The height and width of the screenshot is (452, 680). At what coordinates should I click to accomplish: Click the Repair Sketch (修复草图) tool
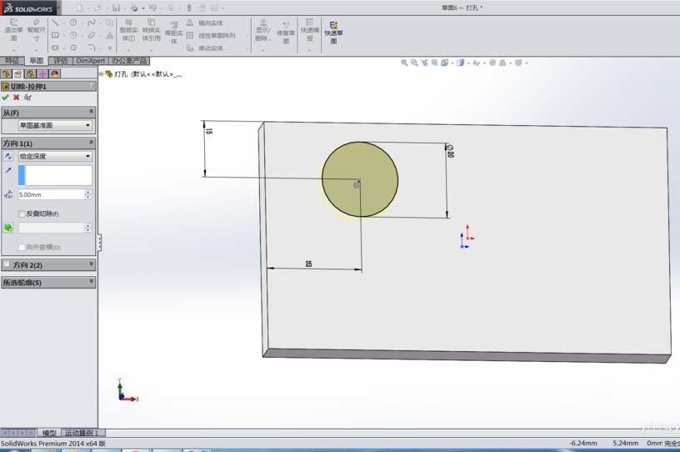point(286,33)
